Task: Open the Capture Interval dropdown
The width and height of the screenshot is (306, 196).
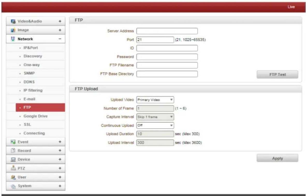Action: [155, 117]
